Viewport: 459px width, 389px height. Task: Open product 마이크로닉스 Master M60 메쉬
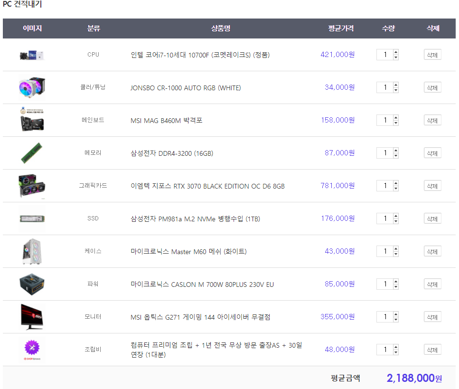click(x=188, y=252)
